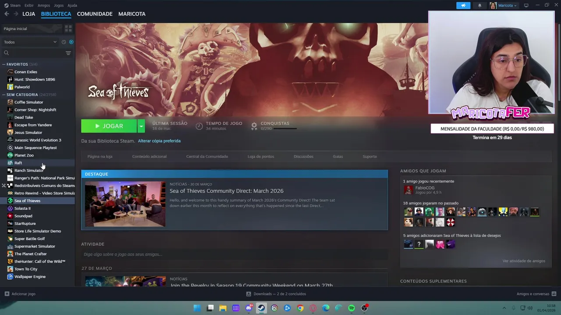Open the Jogos menu

(59, 5)
